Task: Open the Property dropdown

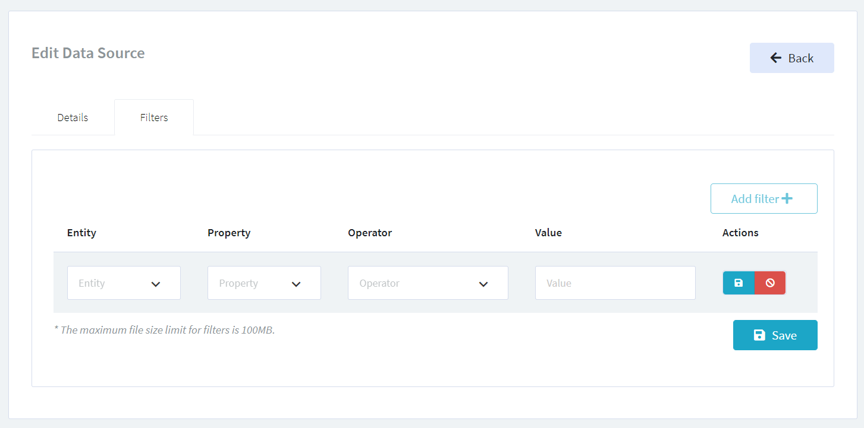Action: [264, 283]
